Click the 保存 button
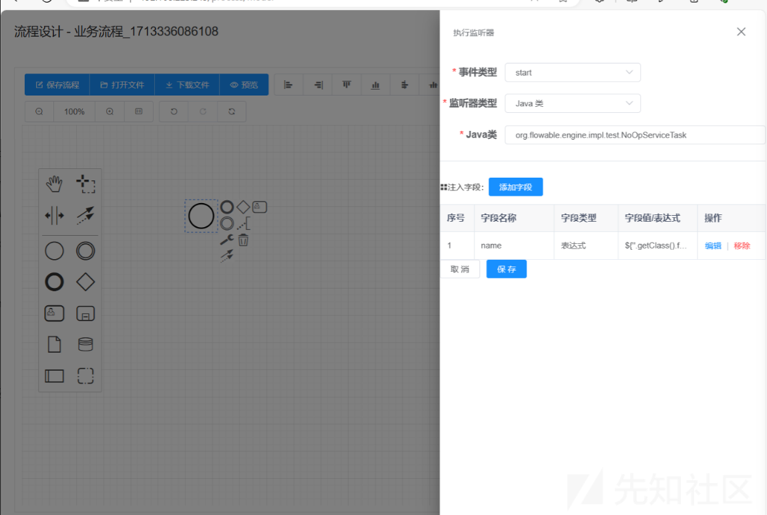The height and width of the screenshot is (515, 767). click(506, 269)
